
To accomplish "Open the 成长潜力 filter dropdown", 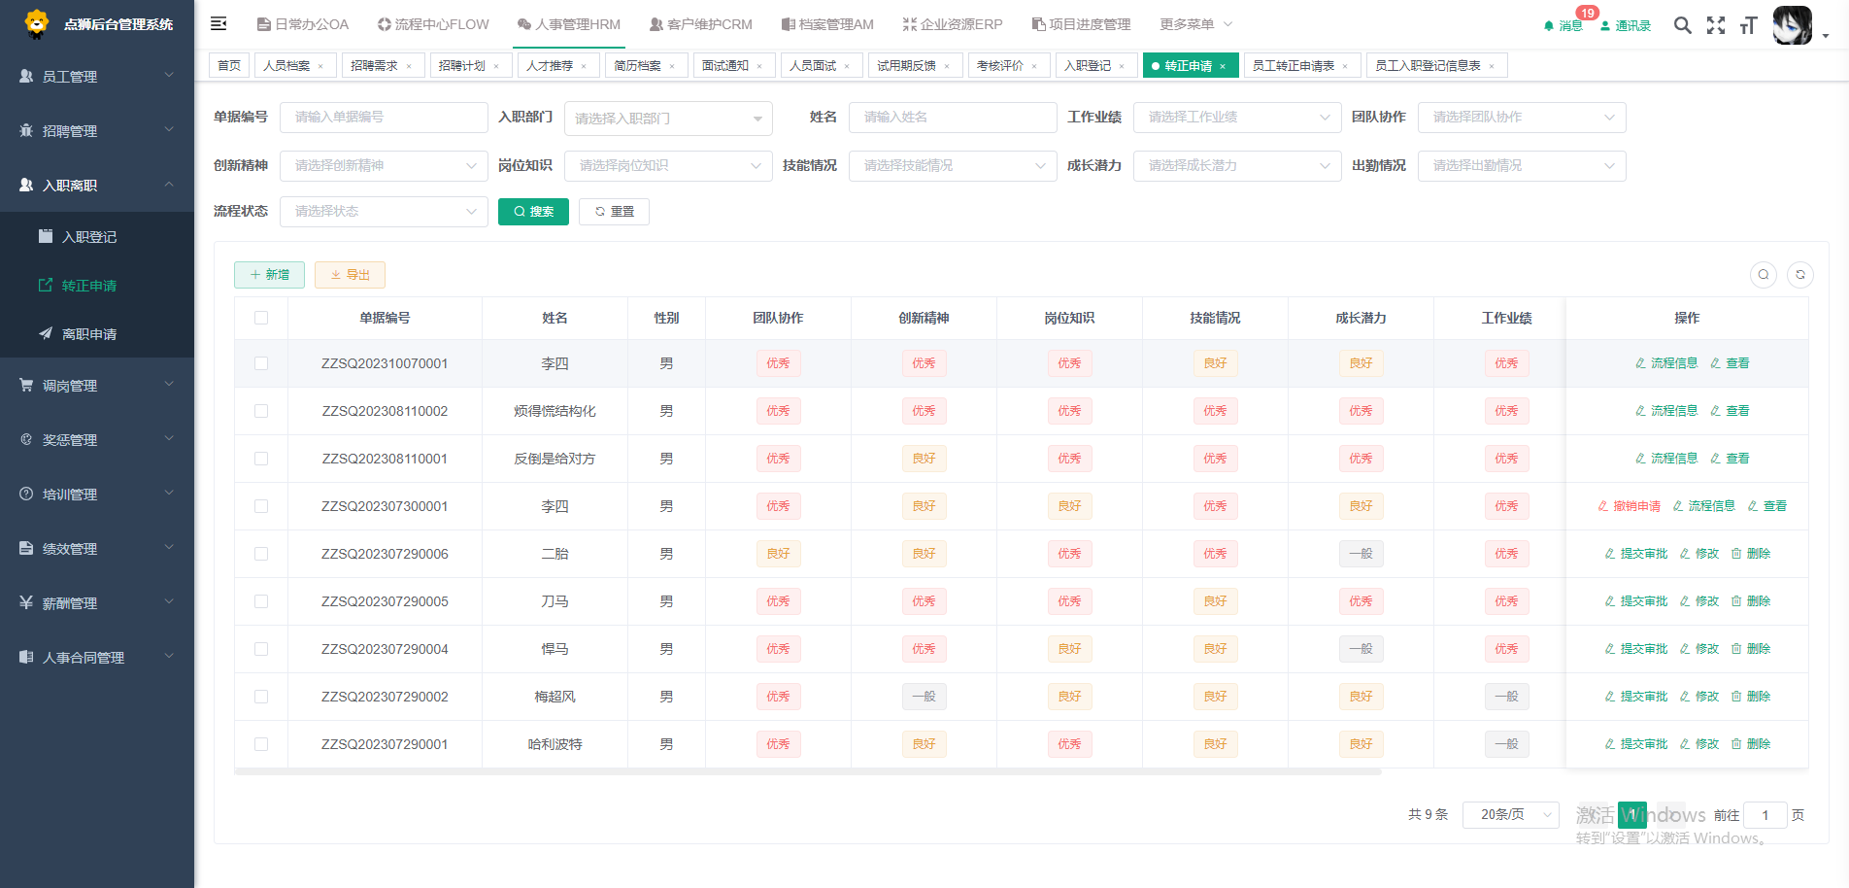I will (x=1237, y=166).
